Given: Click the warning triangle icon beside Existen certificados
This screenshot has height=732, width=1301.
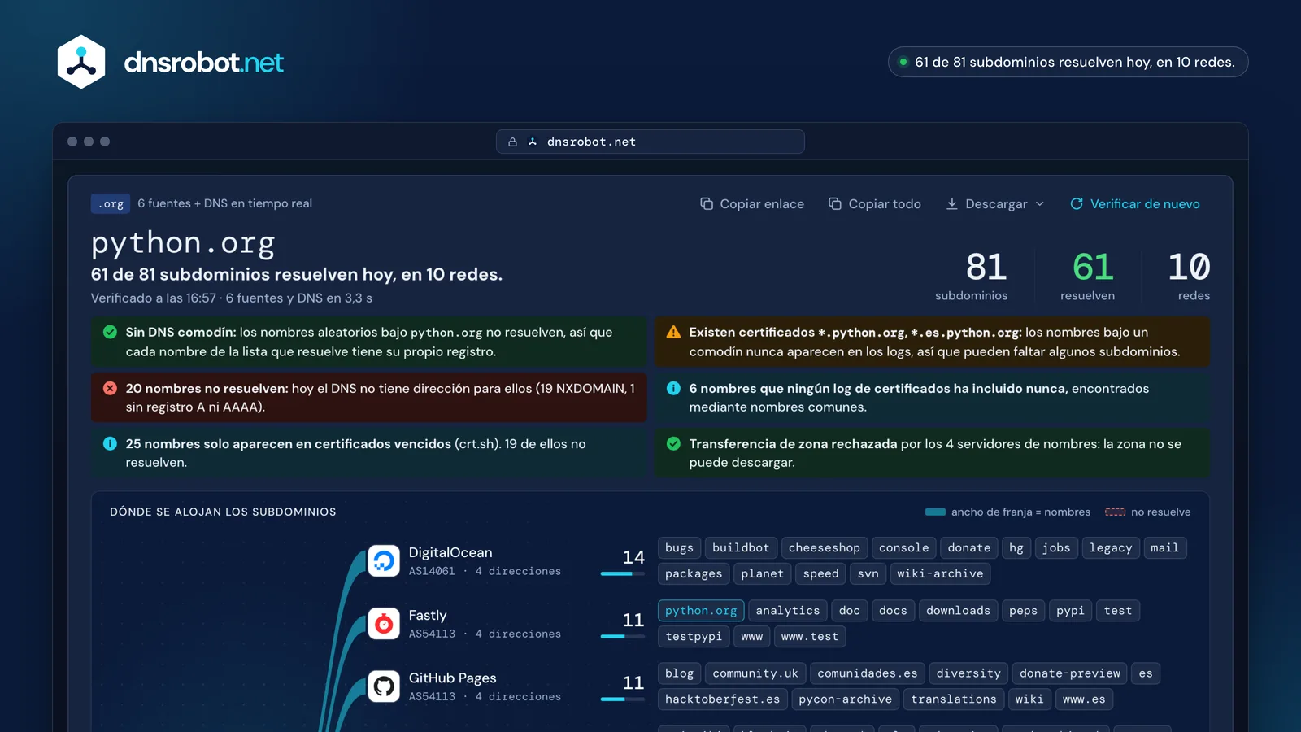Looking at the screenshot, I should [673, 332].
